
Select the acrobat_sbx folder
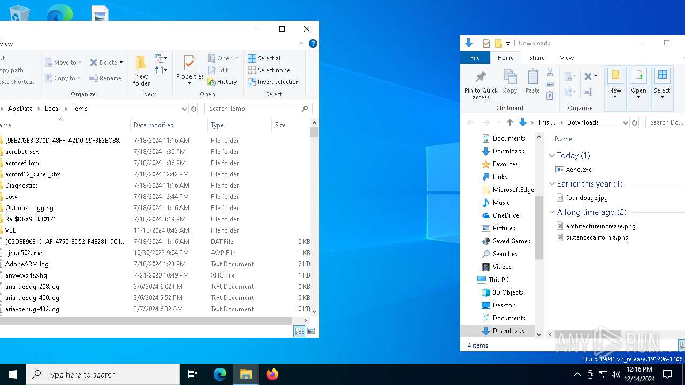point(22,152)
